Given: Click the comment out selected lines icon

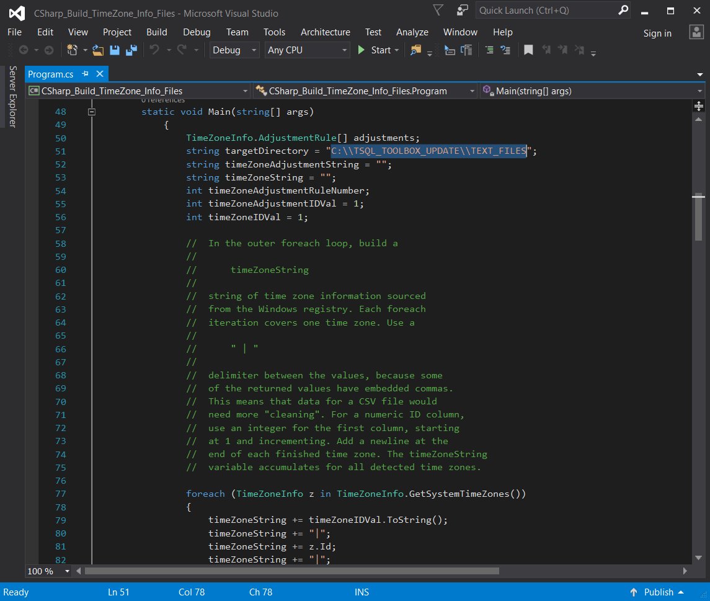Looking at the screenshot, I should click(x=489, y=50).
